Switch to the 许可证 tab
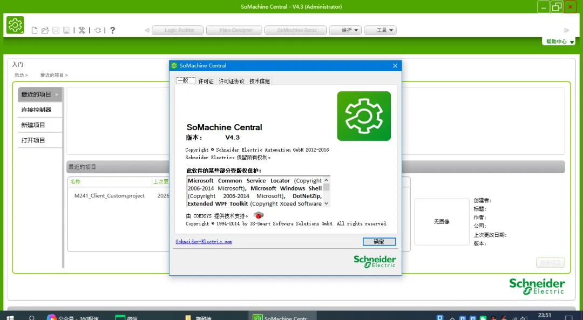 (x=206, y=81)
